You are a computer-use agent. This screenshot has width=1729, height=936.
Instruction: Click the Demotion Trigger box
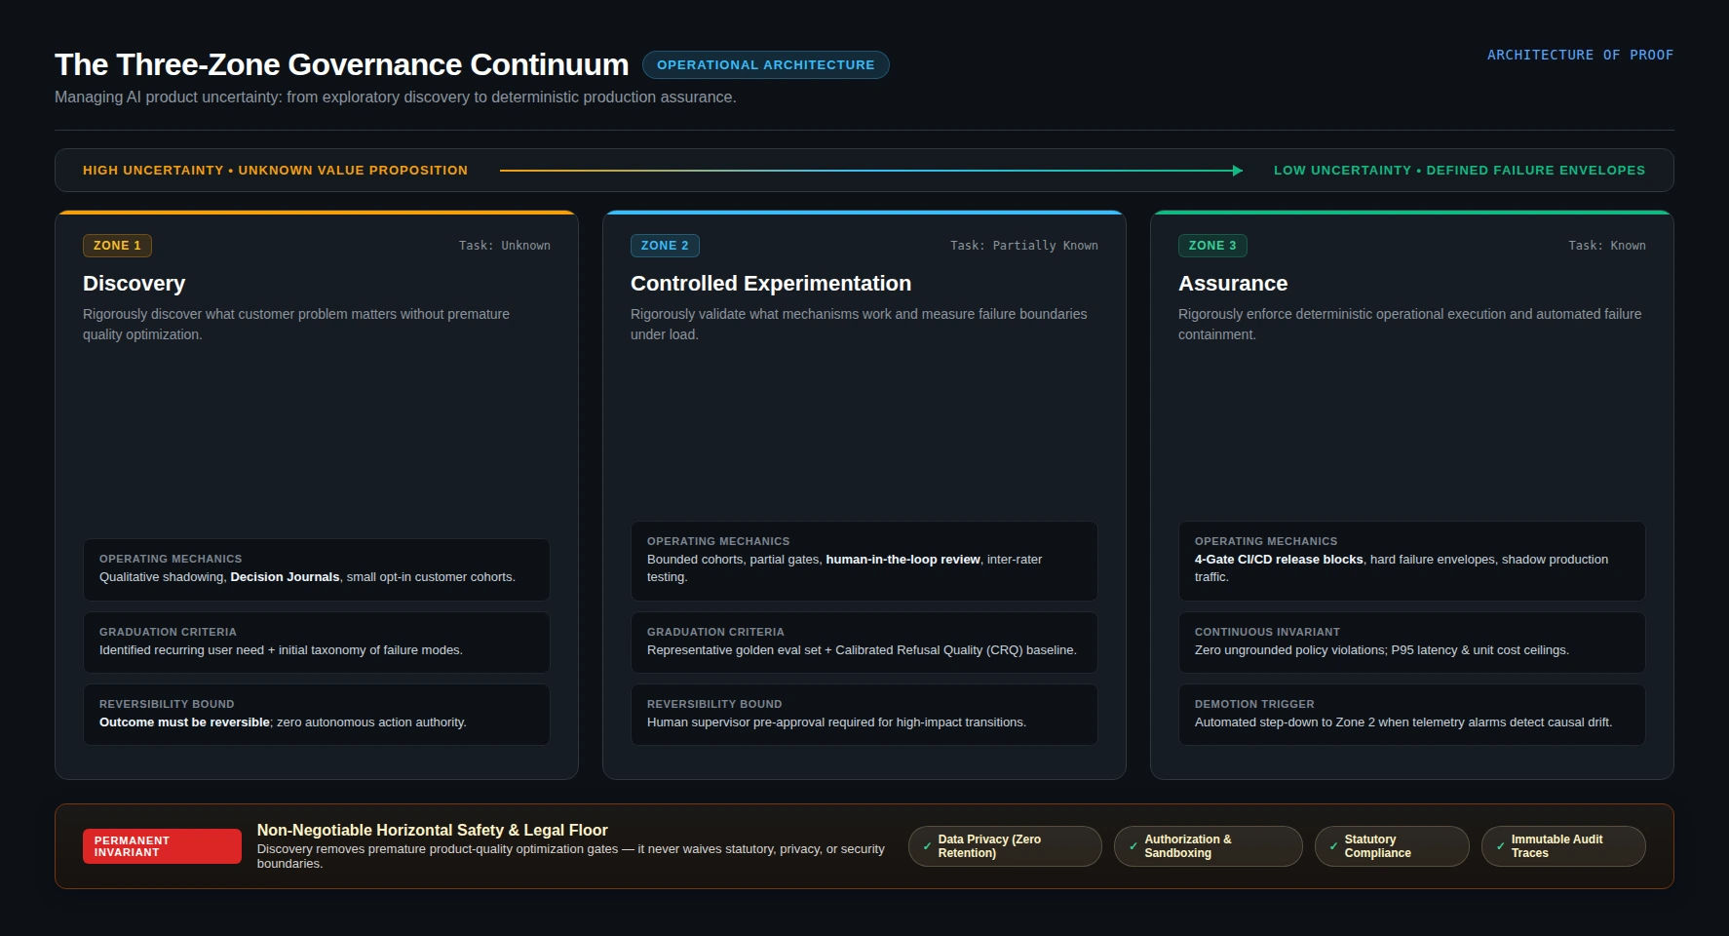click(1412, 715)
